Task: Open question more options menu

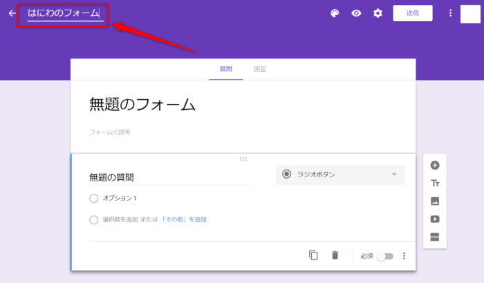Action: pyautogui.click(x=404, y=256)
